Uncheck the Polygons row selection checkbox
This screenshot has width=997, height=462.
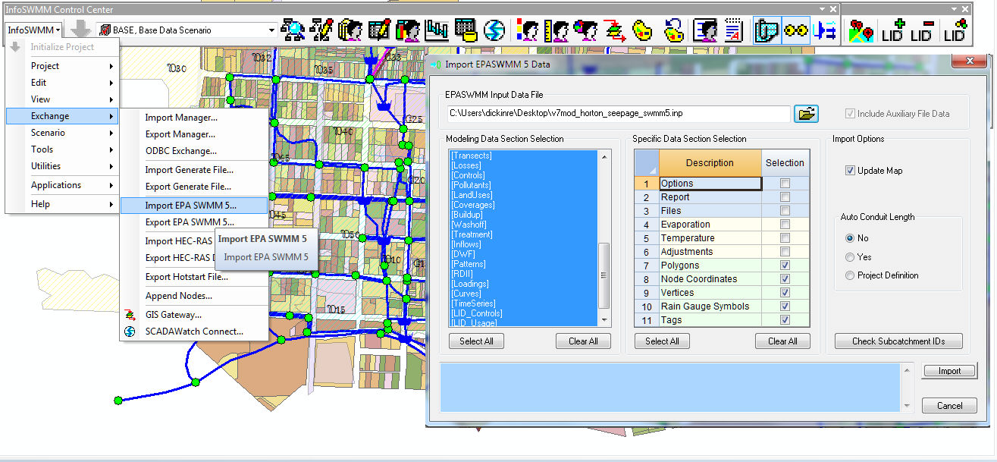(x=785, y=266)
